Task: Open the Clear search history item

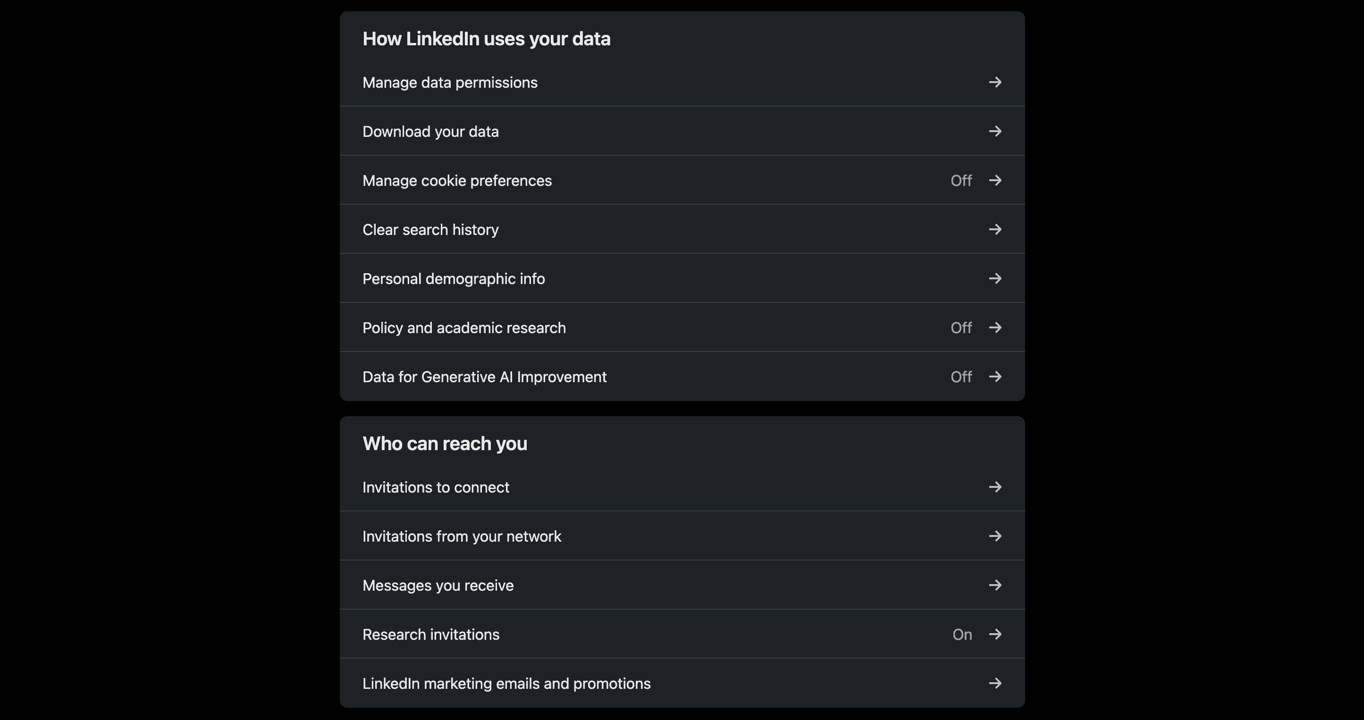Action: click(430, 230)
